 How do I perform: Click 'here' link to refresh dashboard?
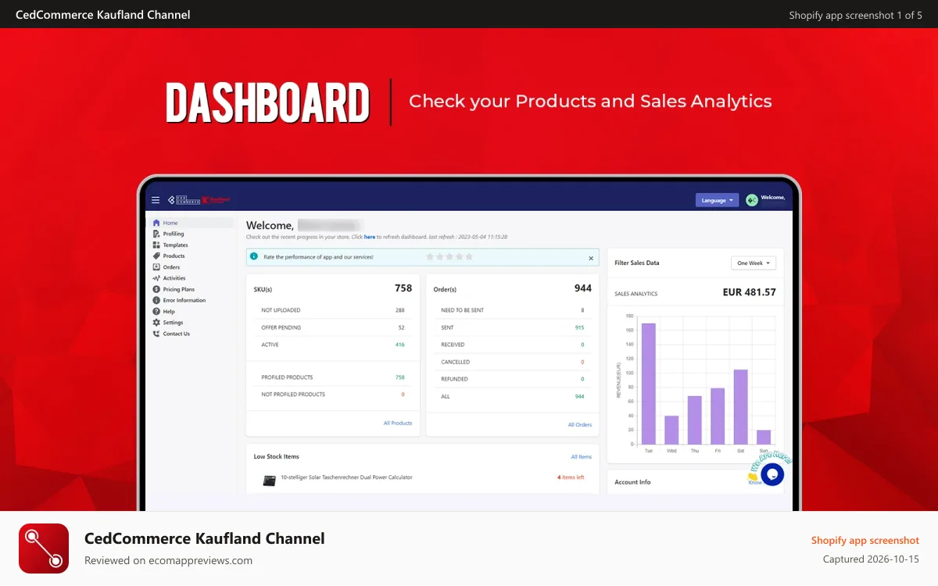[x=370, y=237]
